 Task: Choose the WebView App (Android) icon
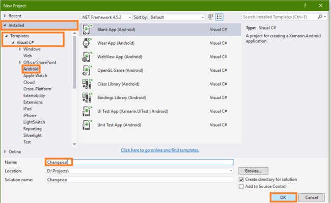point(87,57)
